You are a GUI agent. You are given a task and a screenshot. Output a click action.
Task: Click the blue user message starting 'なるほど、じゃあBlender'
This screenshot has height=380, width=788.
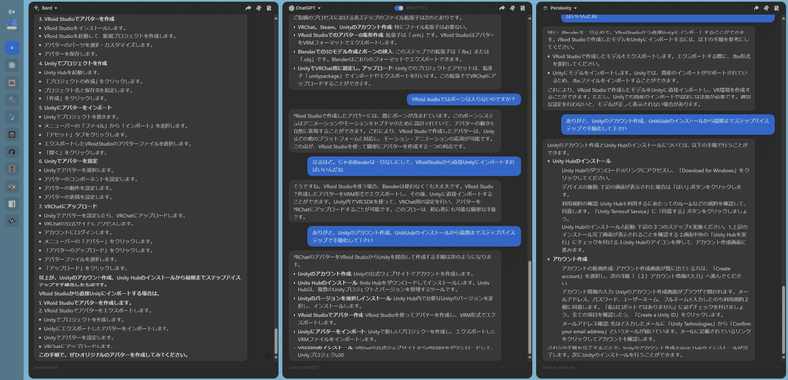click(x=414, y=166)
